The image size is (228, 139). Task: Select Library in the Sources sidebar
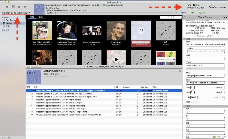point(9,23)
